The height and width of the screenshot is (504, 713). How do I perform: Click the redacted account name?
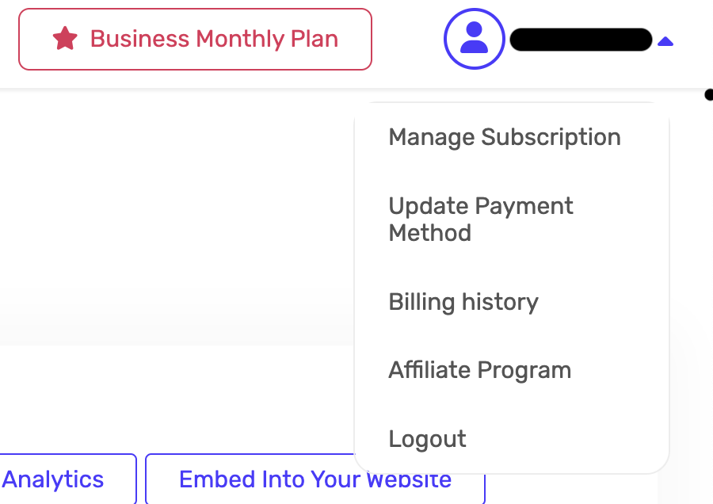(x=581, y=40)
